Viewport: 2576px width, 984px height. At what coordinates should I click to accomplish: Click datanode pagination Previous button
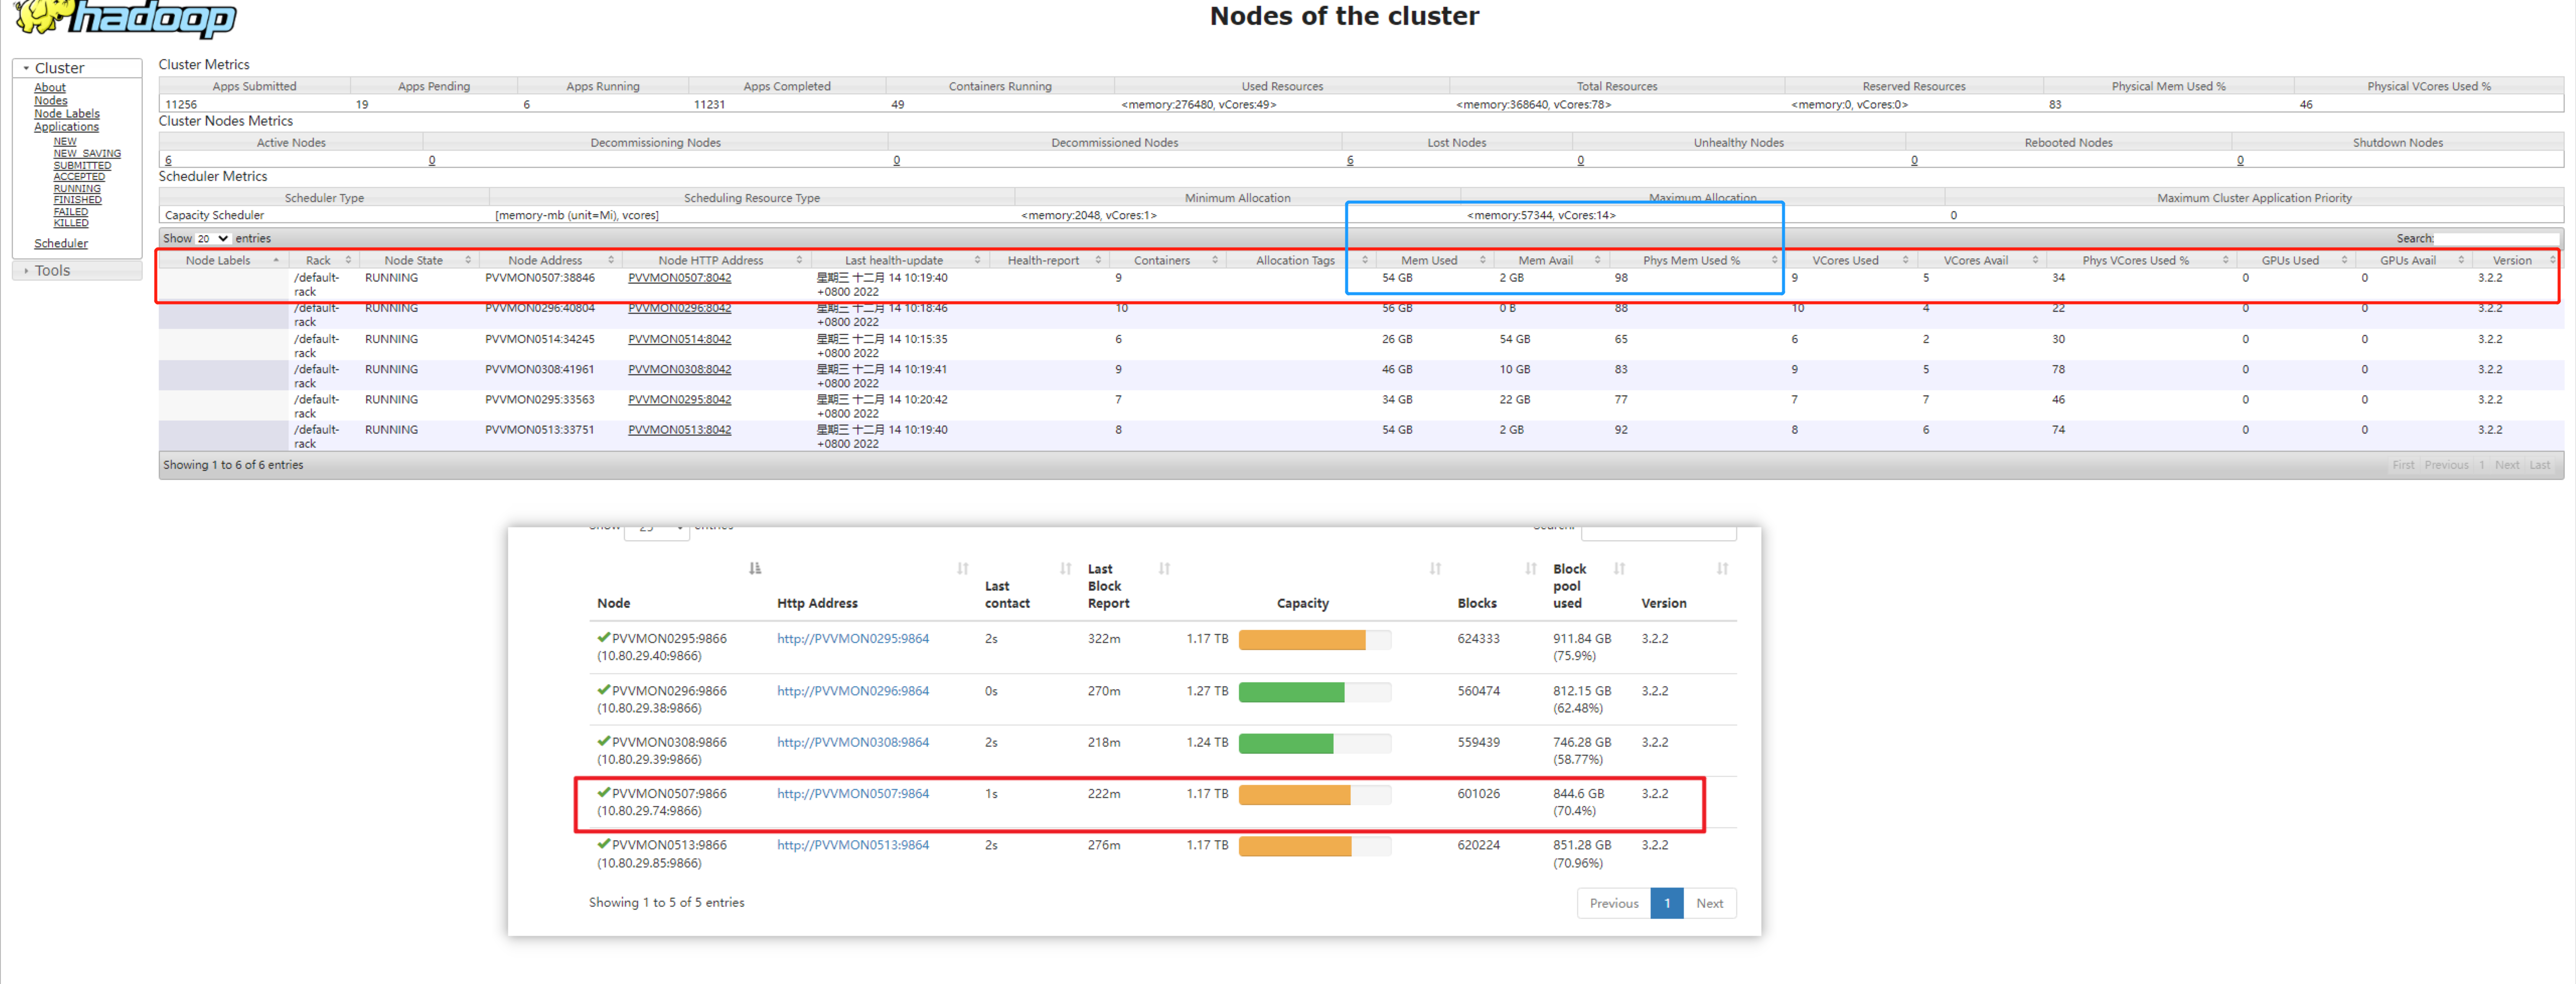1613,903
